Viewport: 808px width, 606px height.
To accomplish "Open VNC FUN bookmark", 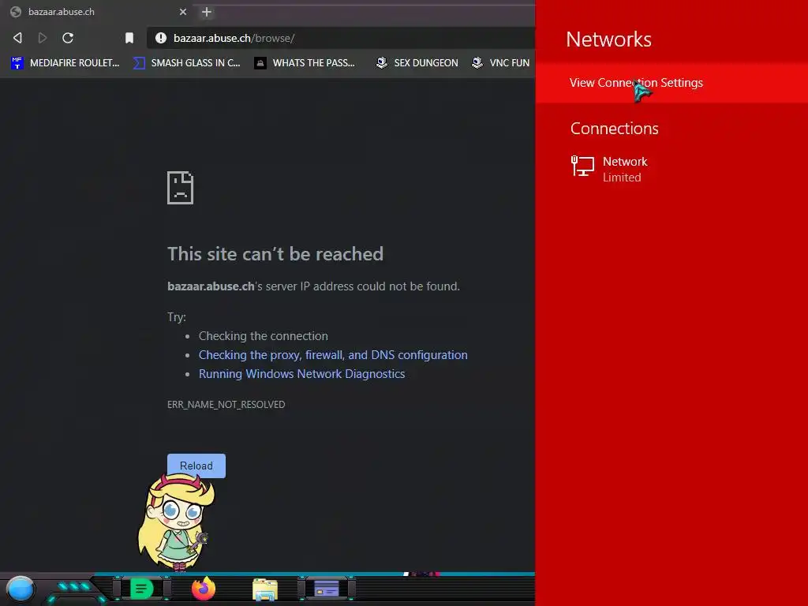I will tap(501, 63).
